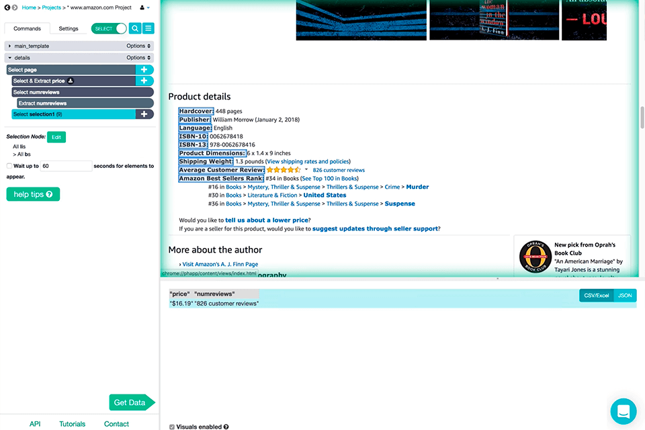Go forward using the right arrow icon
The image size is (645, 430).
pyautogui.click(x=15, y=7)
